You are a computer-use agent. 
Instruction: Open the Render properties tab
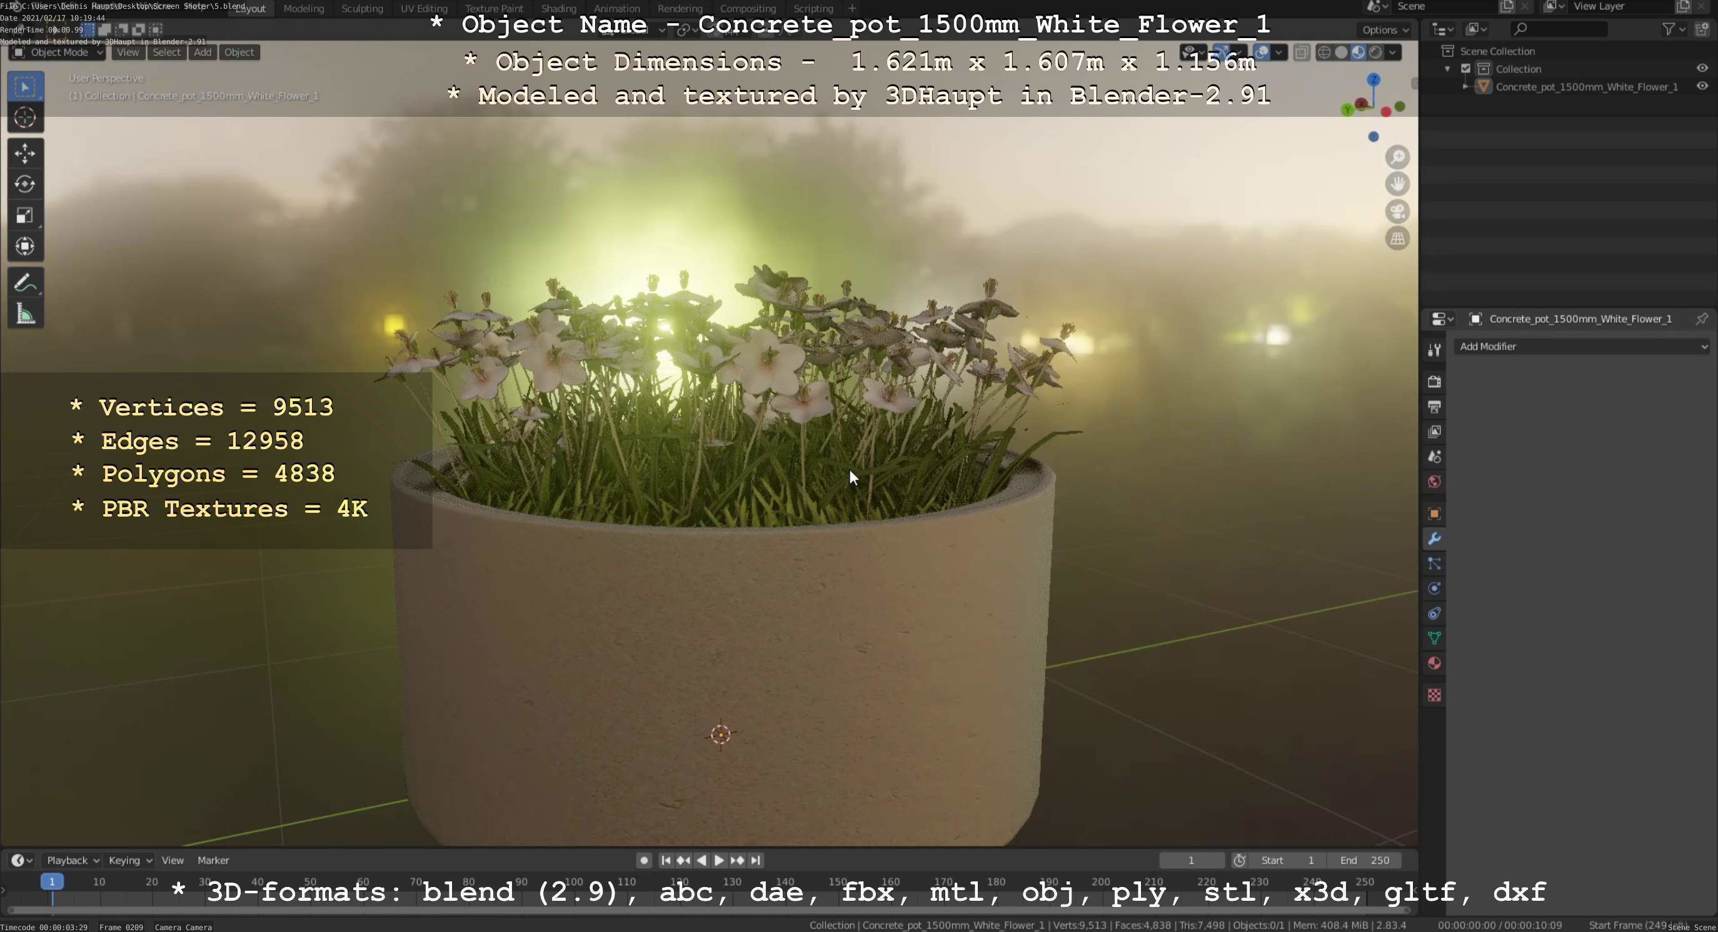coord(1435,382)
